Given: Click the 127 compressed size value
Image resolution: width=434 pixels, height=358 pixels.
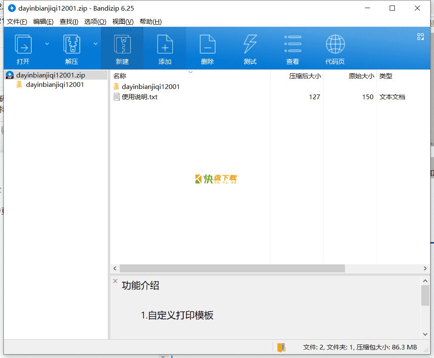Looking at the screenshot, I should click(x=314, y=97).
